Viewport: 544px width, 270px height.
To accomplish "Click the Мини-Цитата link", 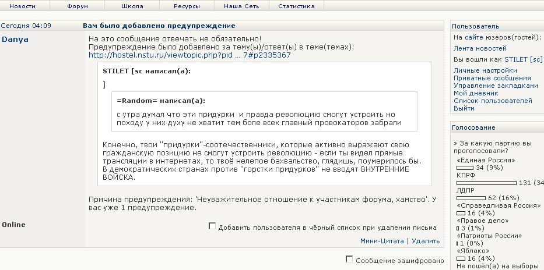I will click(382, 241).
